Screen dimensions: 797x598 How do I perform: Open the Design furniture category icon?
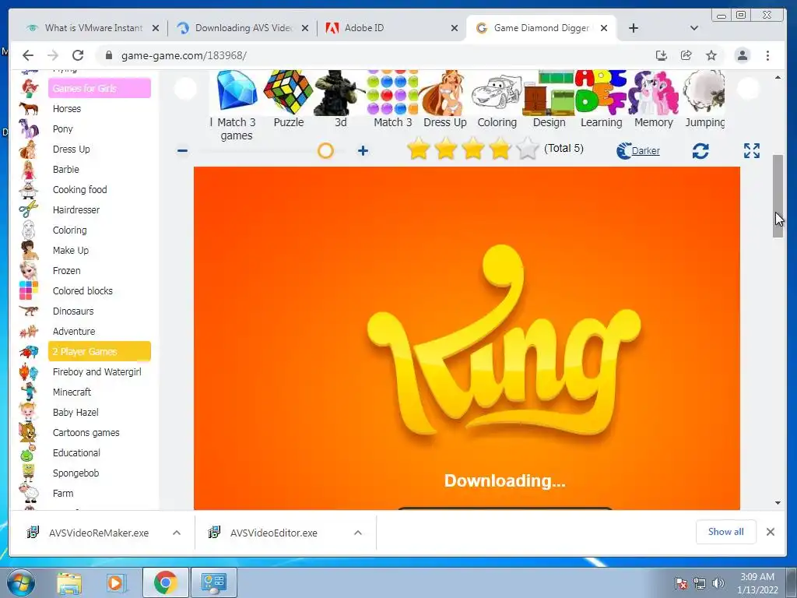(549, 93)
